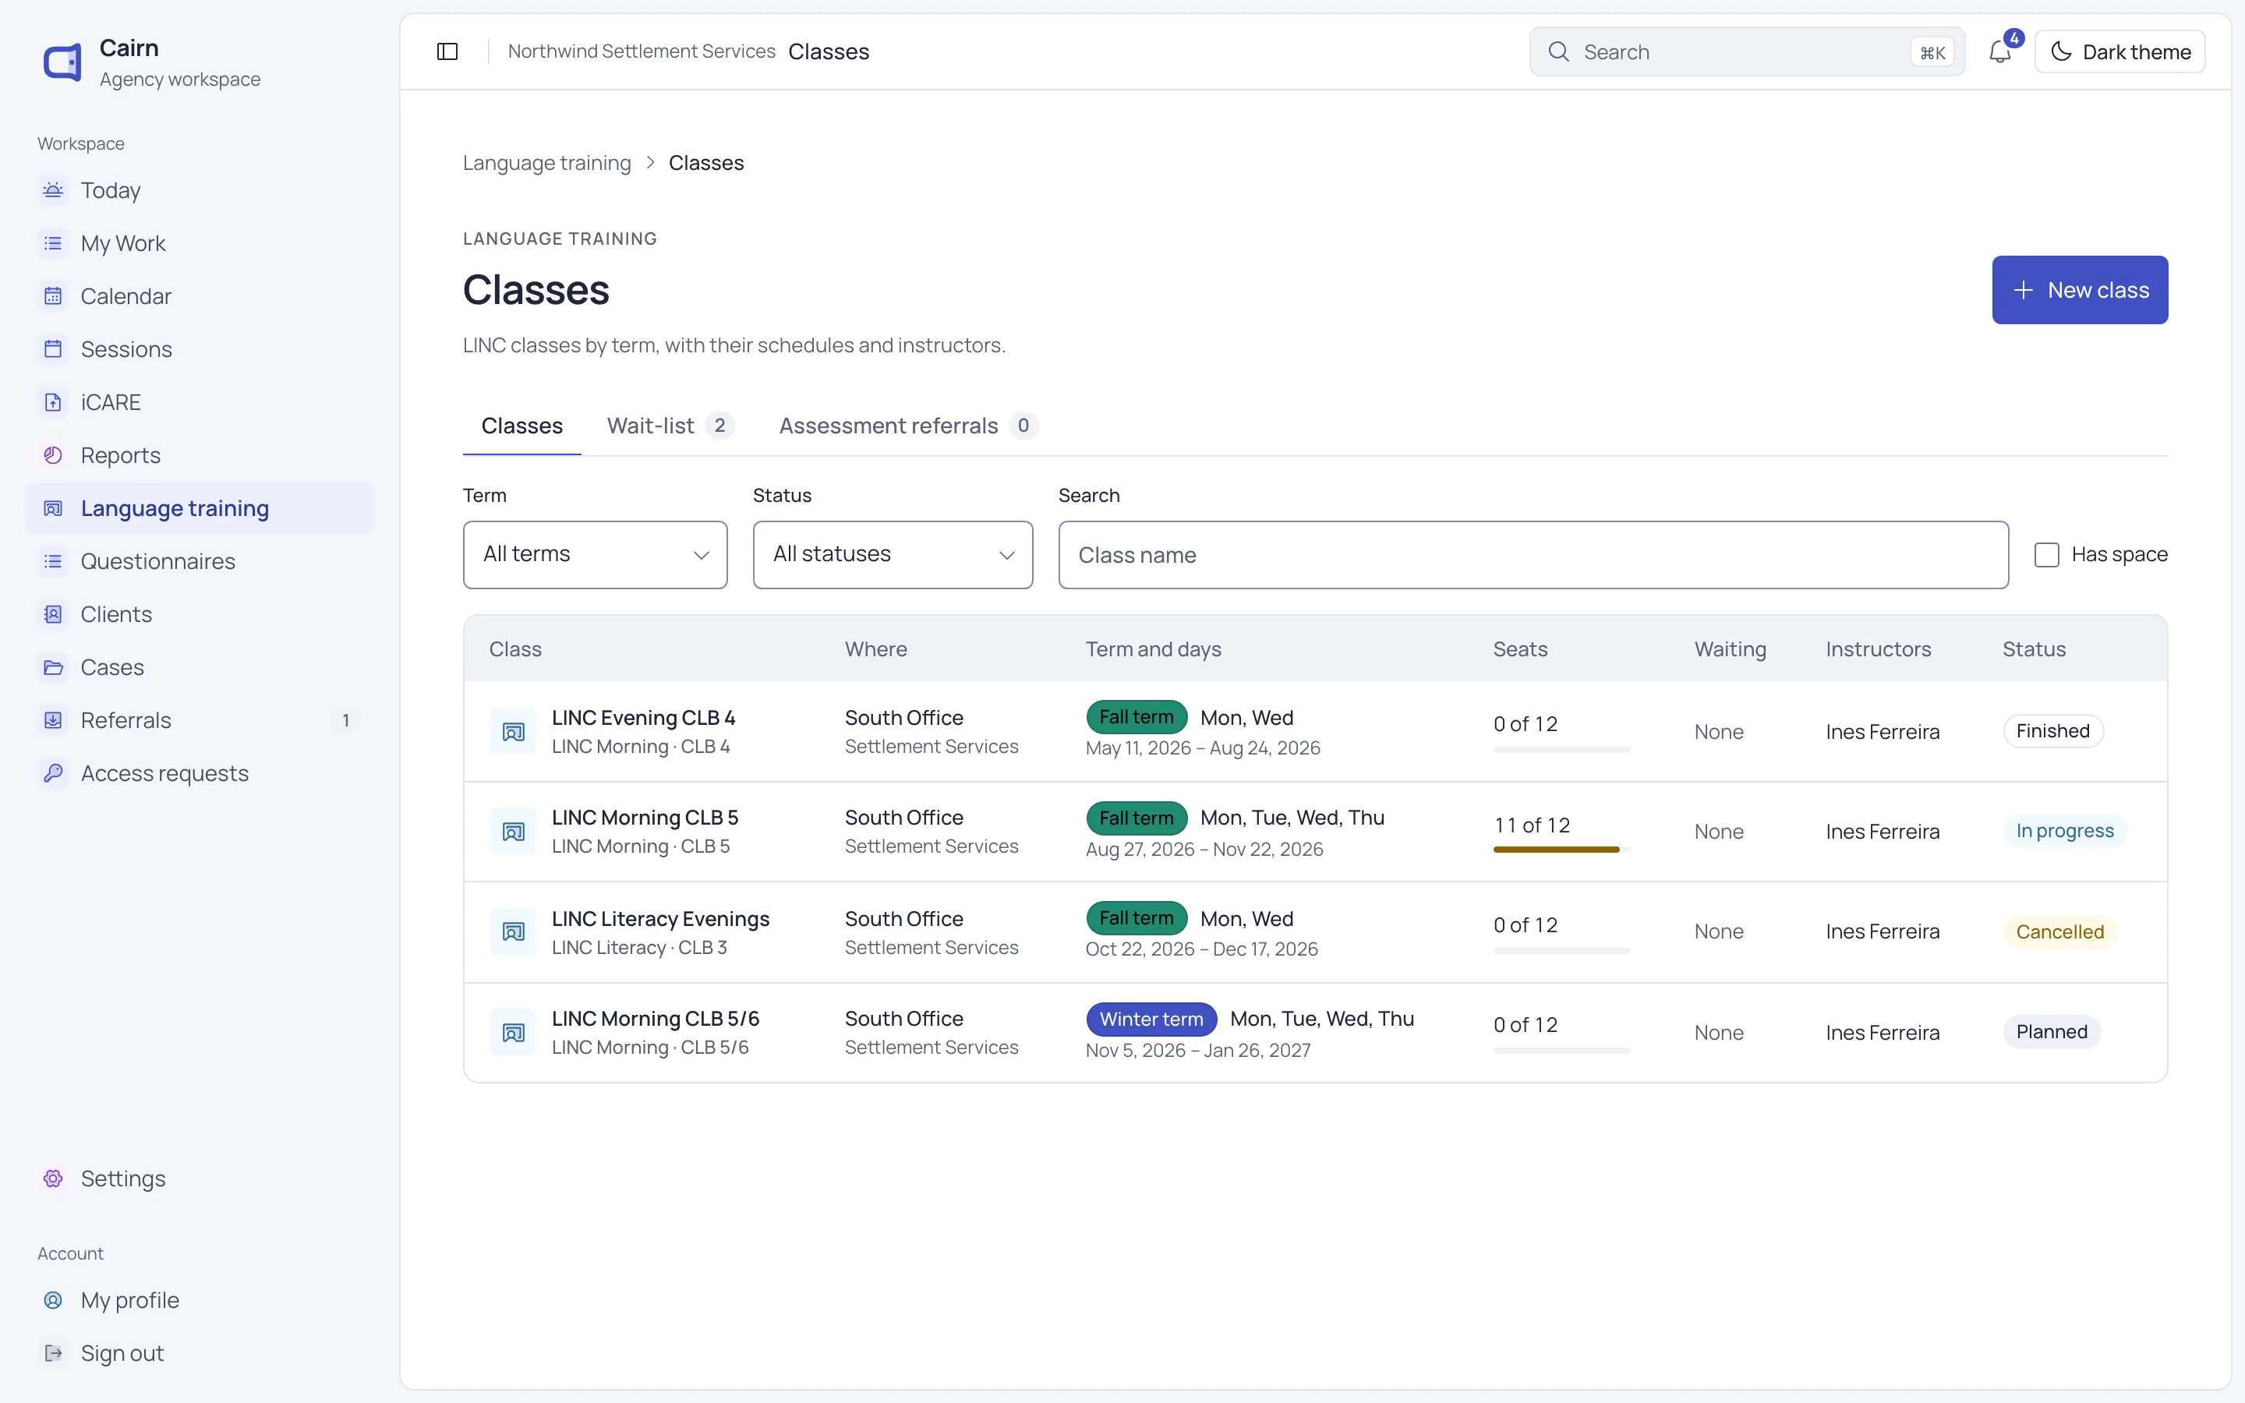The image size is (2245, 1403).
Task: Click the New class button
Action: [2080, 289]
